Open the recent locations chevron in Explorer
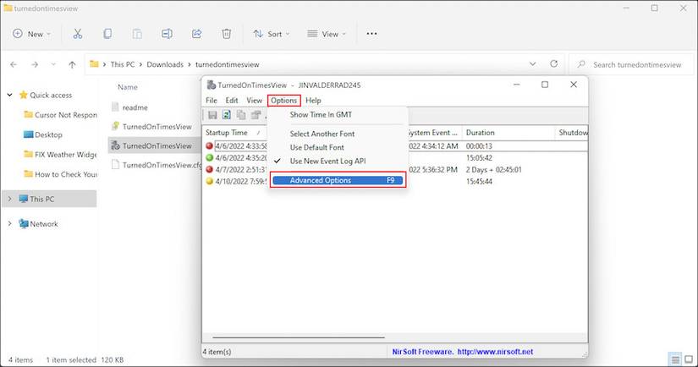The height and width of the screenshot is (367, 698). click(x=53, y=64)
